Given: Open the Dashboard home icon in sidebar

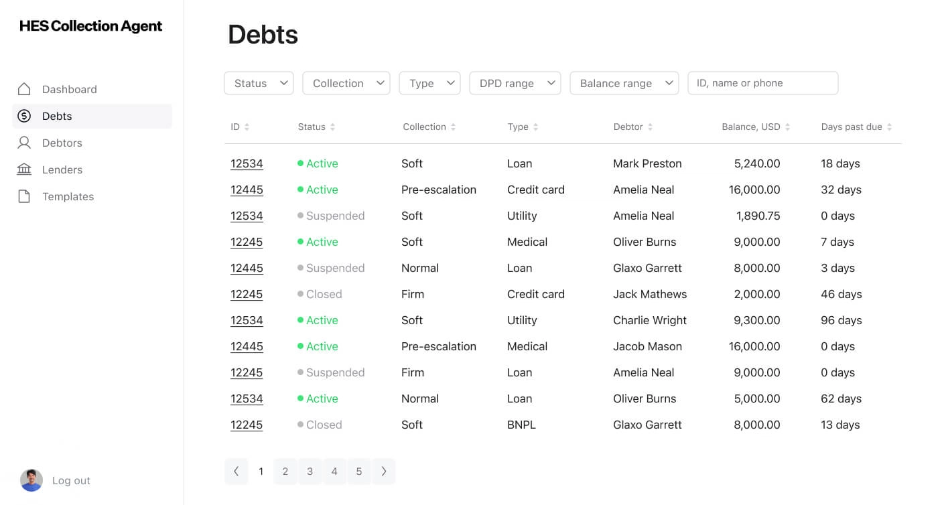Looking at the screenshot, I should click(25, 88).
